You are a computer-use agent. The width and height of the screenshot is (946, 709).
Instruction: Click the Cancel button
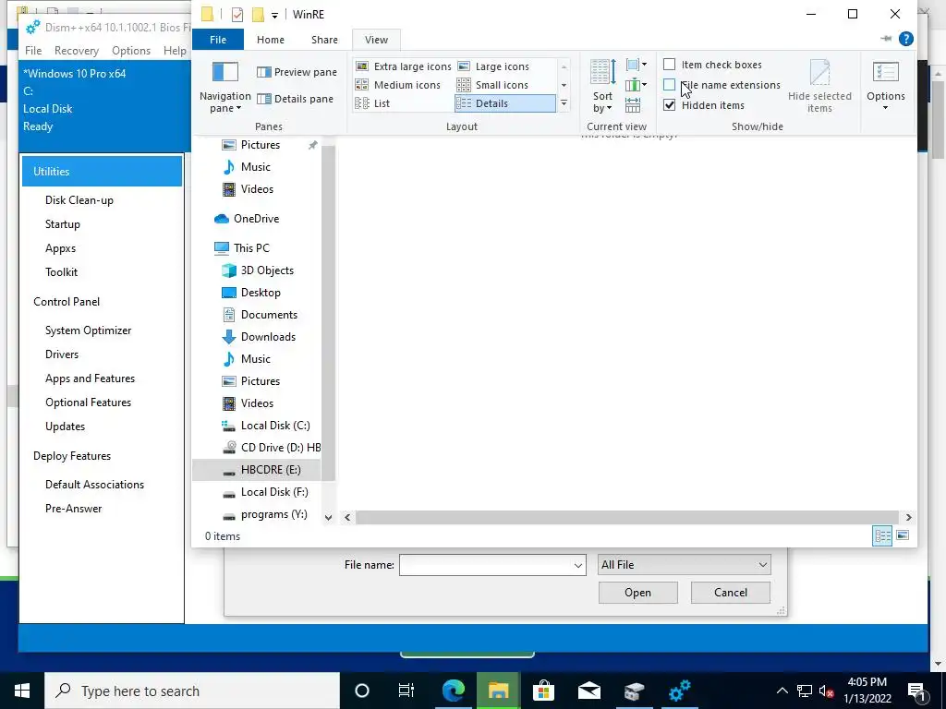[x=730, y=593]
